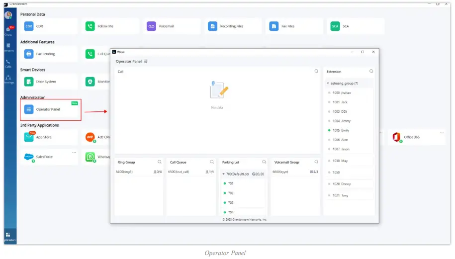Open the SCA tile
The image size is (455, 259).
[x=356, y=26]
